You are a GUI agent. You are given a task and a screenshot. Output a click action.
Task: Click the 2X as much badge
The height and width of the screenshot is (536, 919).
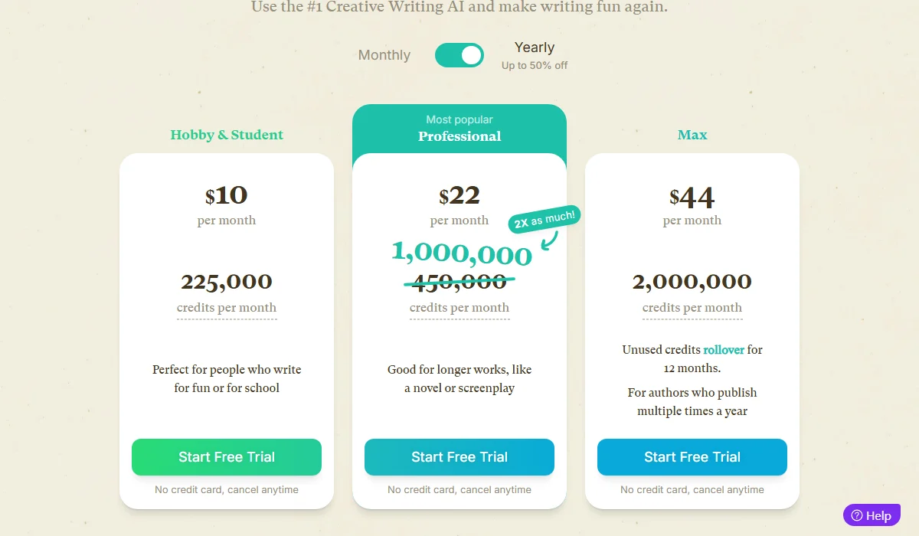point(544,218)
